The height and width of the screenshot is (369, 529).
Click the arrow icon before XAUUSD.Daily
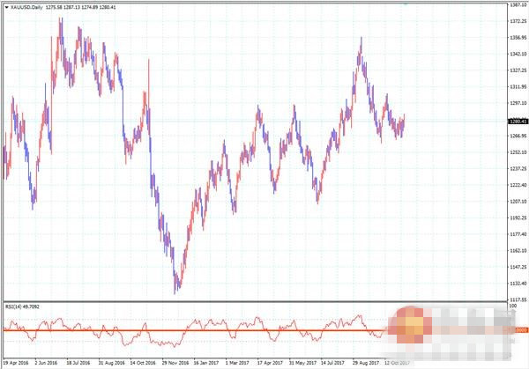[4, 5]
